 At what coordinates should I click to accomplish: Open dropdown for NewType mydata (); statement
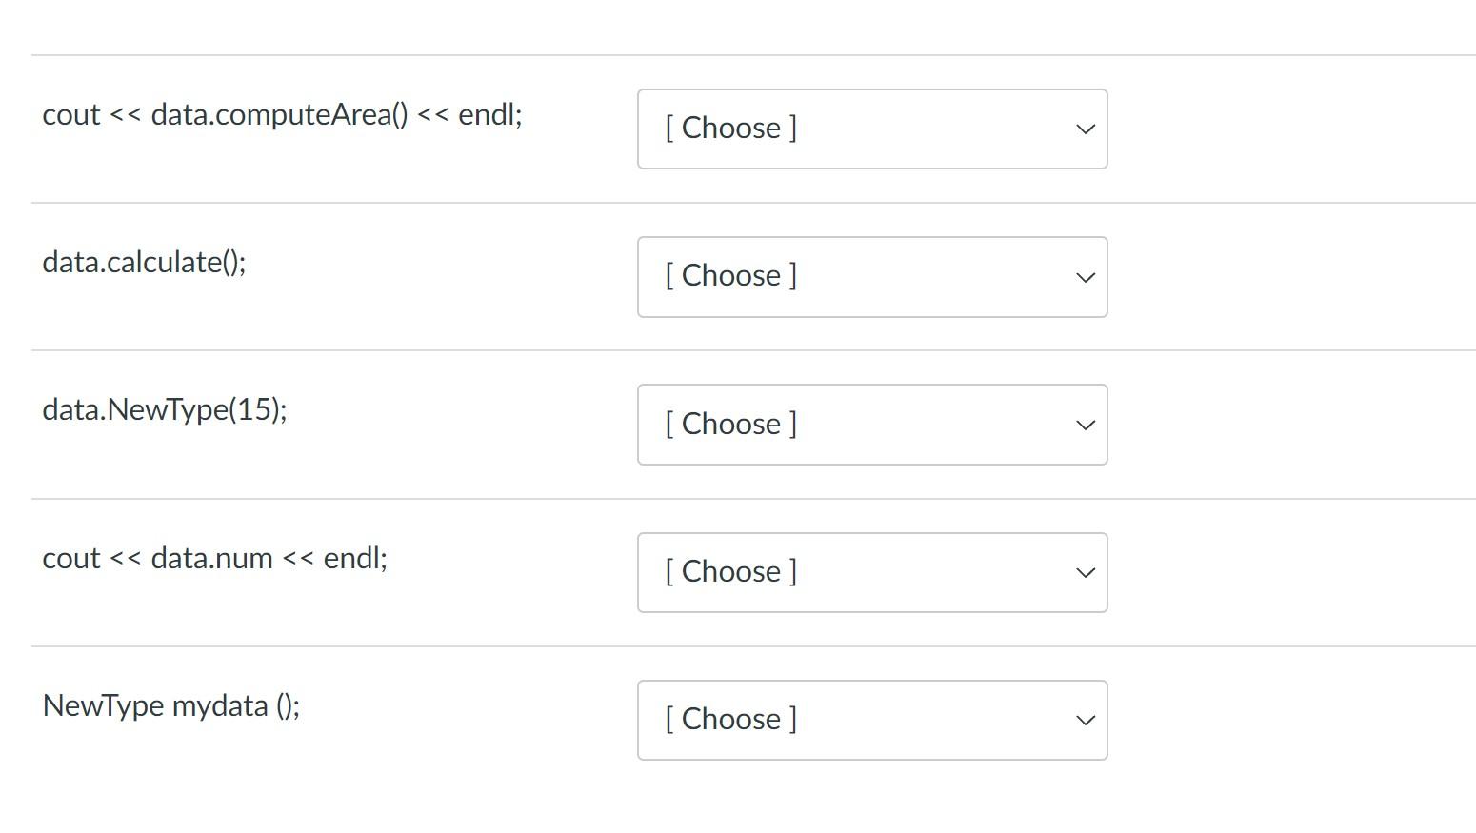pyautogui.click(x=872, y=720)
